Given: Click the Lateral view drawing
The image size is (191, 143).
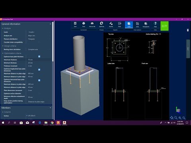Looking at the screenshot, I should click(119, 93).
